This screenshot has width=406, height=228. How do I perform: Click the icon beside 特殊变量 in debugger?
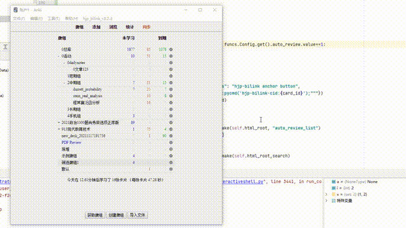[x=334, y=201]
